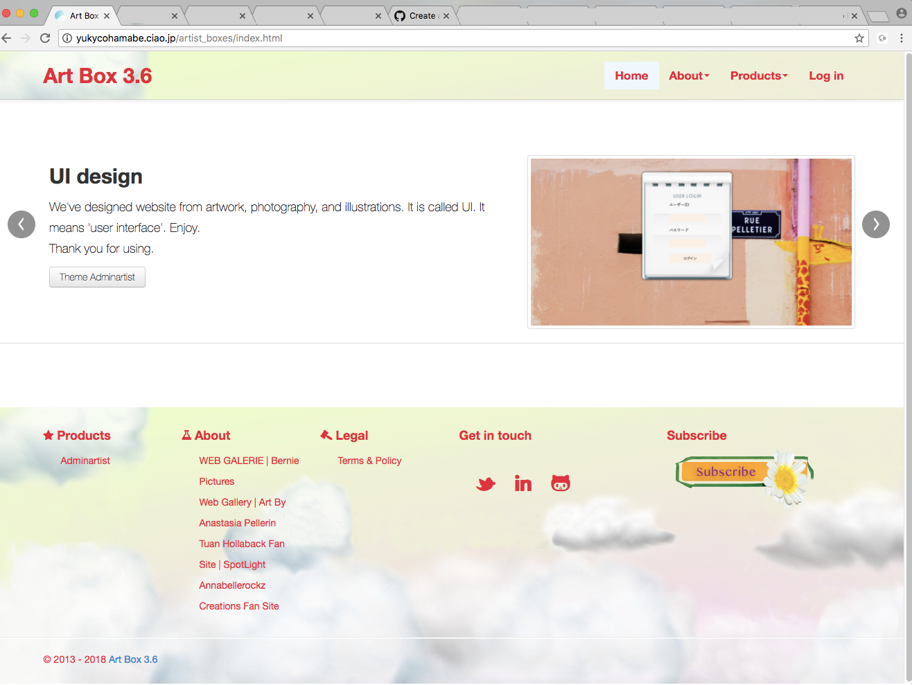This screenshot has width=912, height=685.
Task: Click Log in in navigation
Action: (826, 76)
